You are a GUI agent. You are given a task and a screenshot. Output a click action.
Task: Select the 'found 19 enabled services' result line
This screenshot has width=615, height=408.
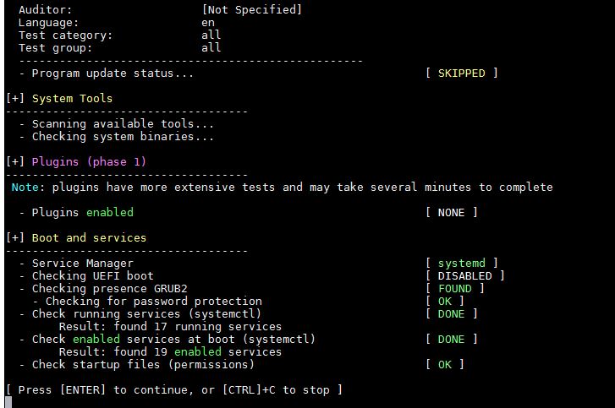point(170,352)
